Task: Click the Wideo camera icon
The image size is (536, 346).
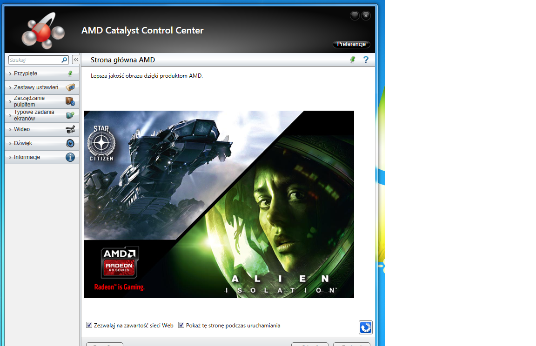Action: point(70,129)
